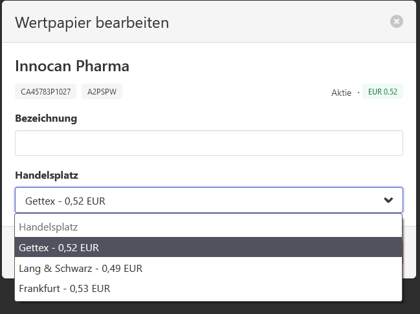This screenshot has width=420, height=314.
Task: Click the green EUR 0.52 price badge
Action: (x=382, y=92)
